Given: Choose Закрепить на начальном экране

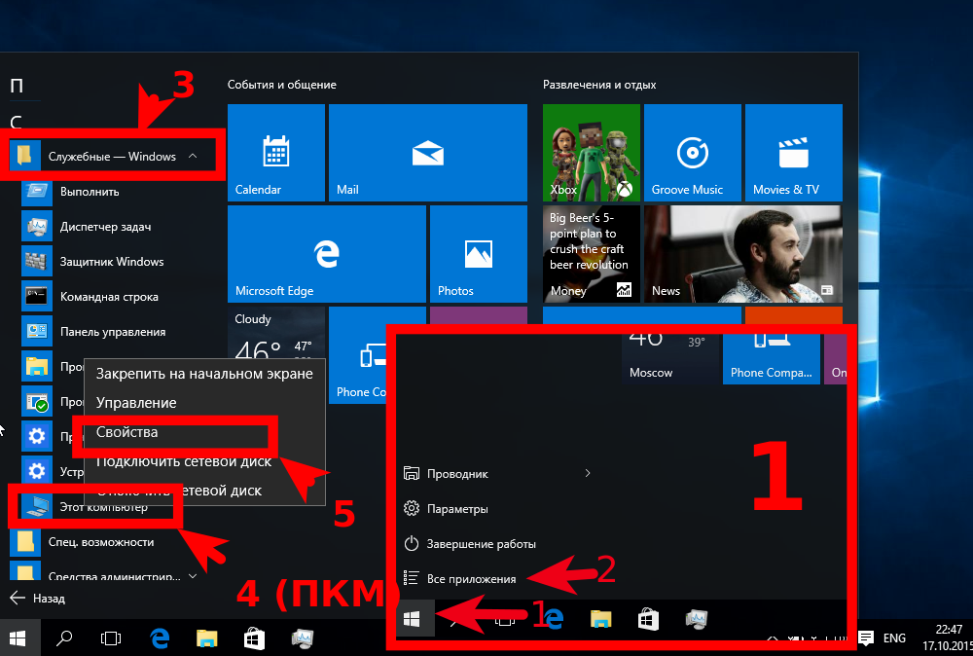Looking at the screenshot, I should (204, 374).
